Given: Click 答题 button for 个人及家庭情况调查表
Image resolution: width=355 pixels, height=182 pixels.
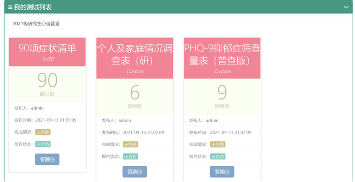Looking at the screenshot, I should [x=135, y=172].
